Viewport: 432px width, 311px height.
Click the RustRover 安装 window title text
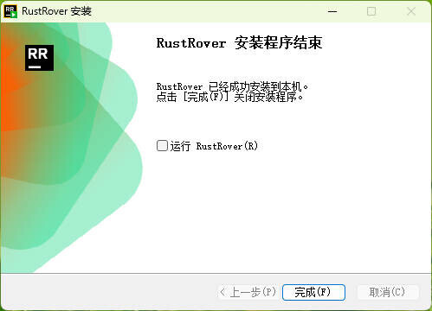pyautogui.click(x=56, y=11)
